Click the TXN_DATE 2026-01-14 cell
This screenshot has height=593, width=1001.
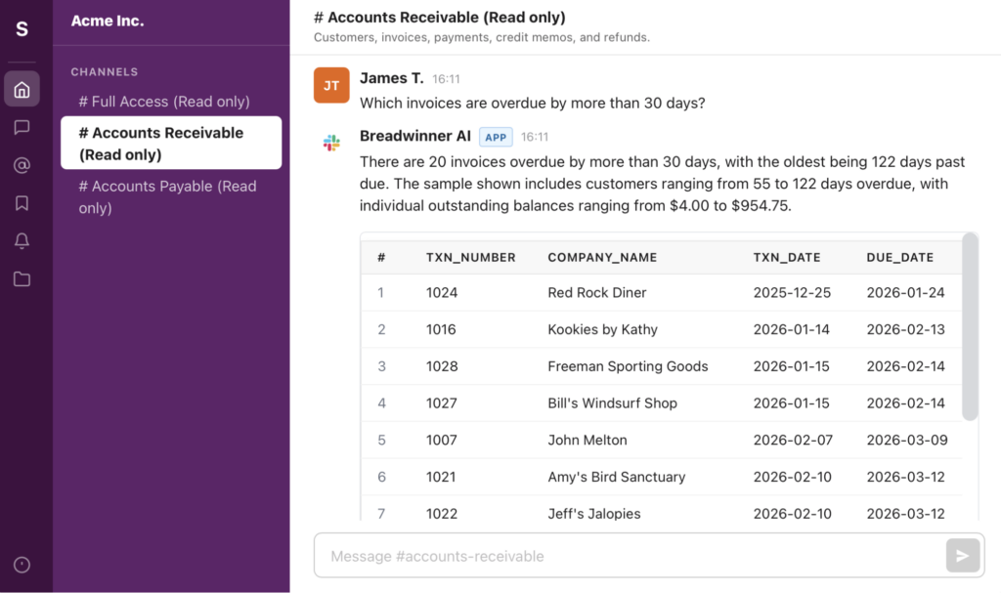(x=791, y=329)
